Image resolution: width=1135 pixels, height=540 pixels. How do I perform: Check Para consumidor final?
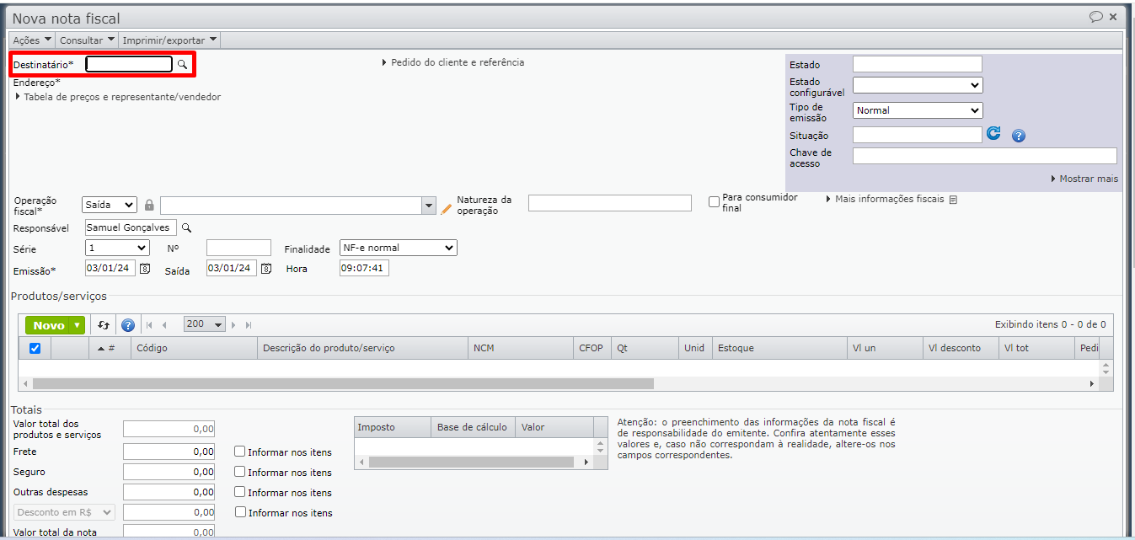[714, 202]
